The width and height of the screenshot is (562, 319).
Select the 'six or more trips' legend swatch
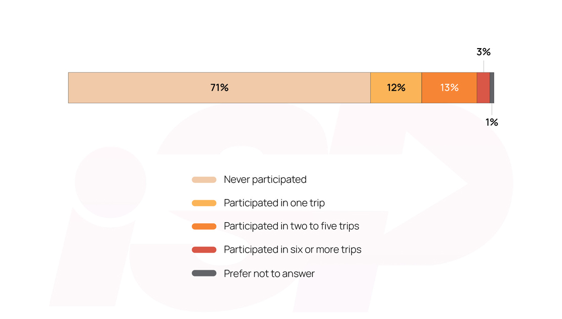204,250
